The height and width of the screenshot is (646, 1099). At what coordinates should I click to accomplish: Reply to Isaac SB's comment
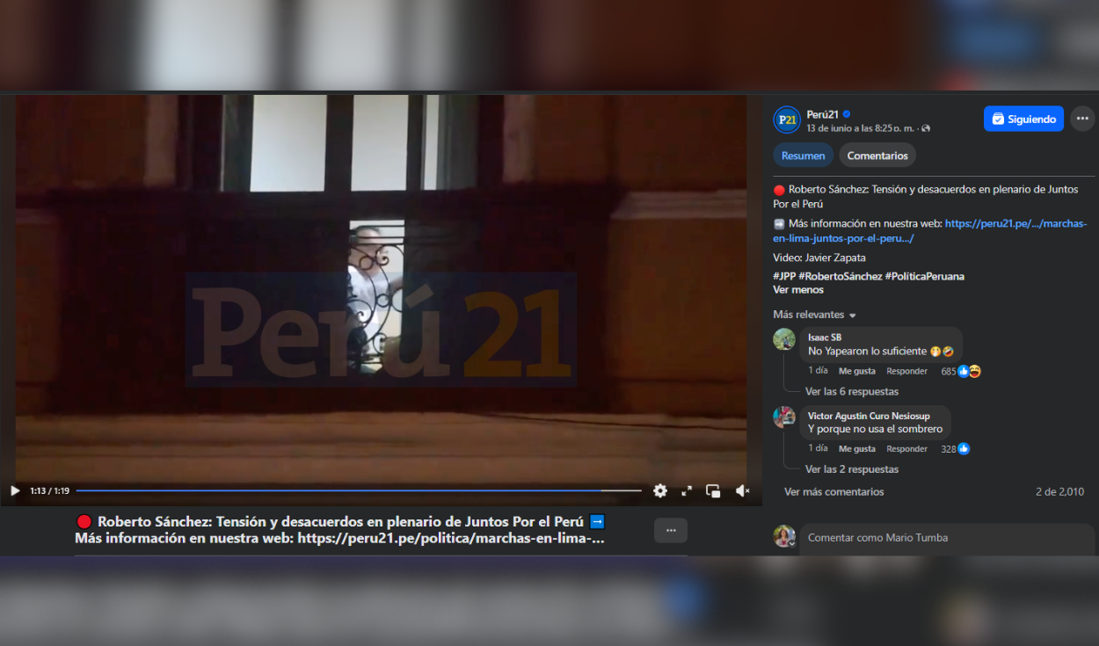click(907, 371)
